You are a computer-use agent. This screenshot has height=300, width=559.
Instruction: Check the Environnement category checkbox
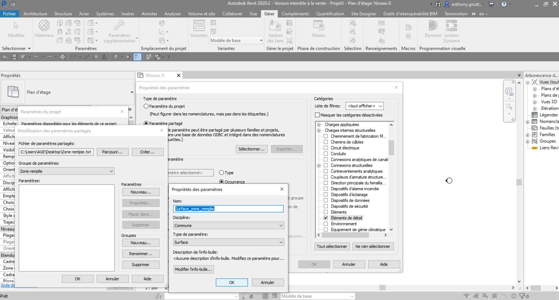pos(326,224)
